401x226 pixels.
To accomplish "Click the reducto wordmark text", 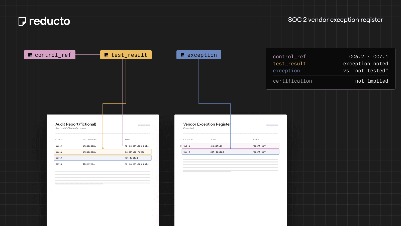I will click(x=50, y=21).
